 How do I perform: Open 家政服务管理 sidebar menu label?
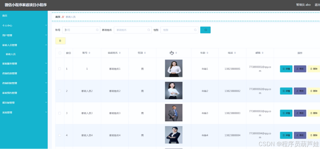(x=9, y=64)
